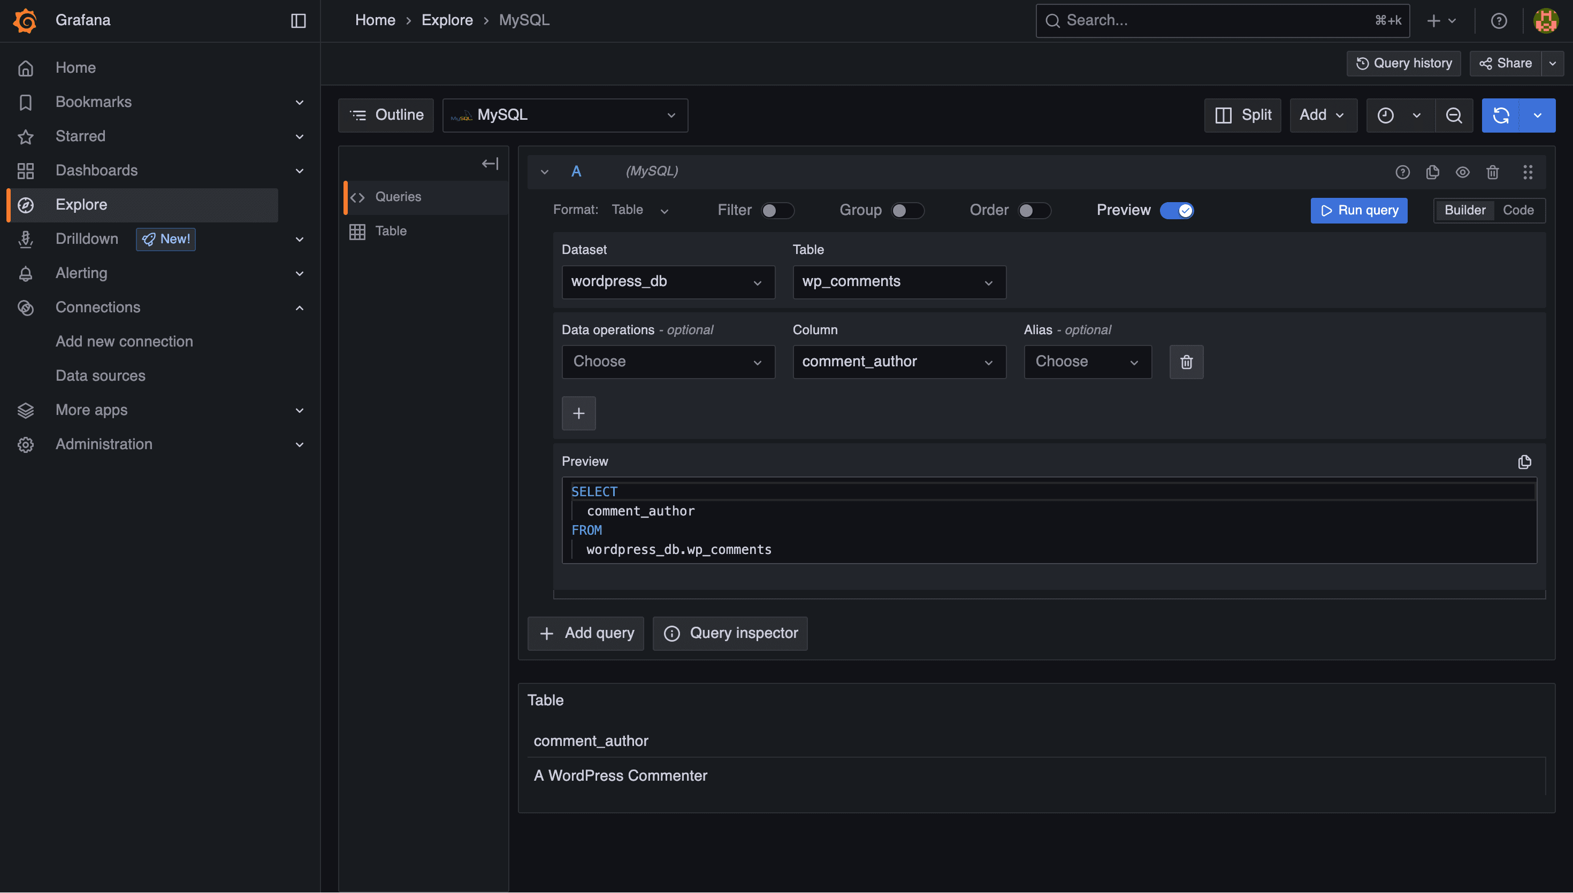Collapse the Connections section chevron
This screenshot has height=893, width=1573.
(300, 308)
